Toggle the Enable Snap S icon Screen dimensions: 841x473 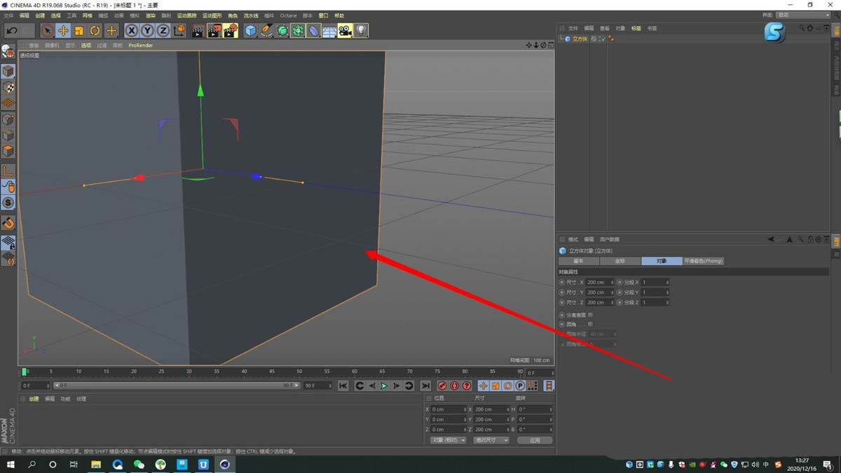coord(8,203)
